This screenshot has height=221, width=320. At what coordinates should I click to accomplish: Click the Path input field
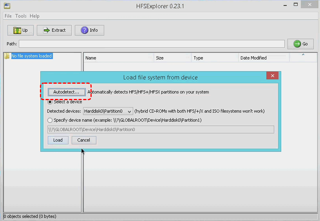tap(152, 44)
